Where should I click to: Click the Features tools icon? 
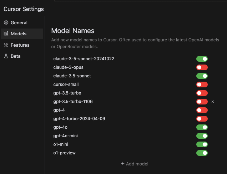point(6,45)
